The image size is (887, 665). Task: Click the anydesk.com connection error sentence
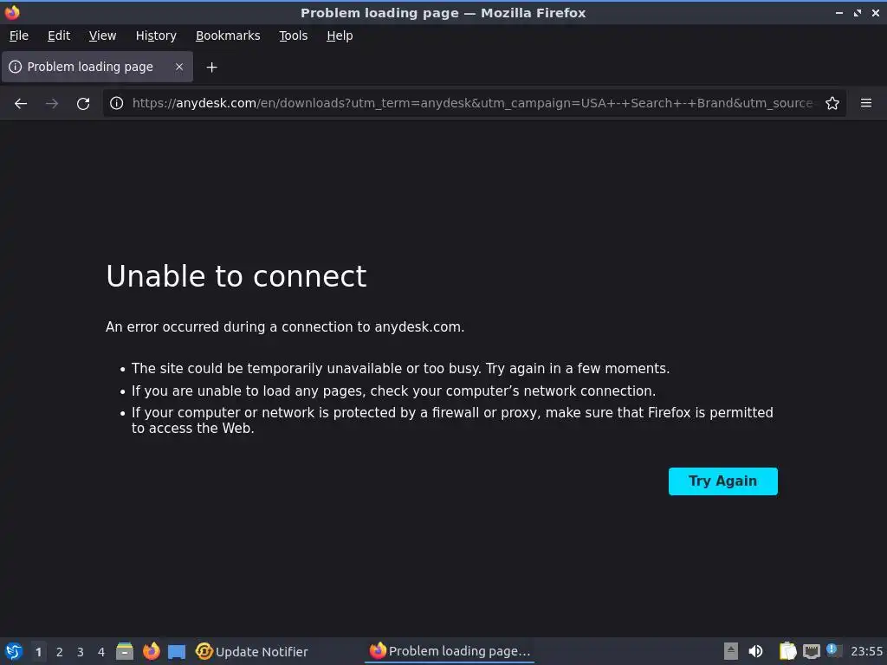click(285, 326)
